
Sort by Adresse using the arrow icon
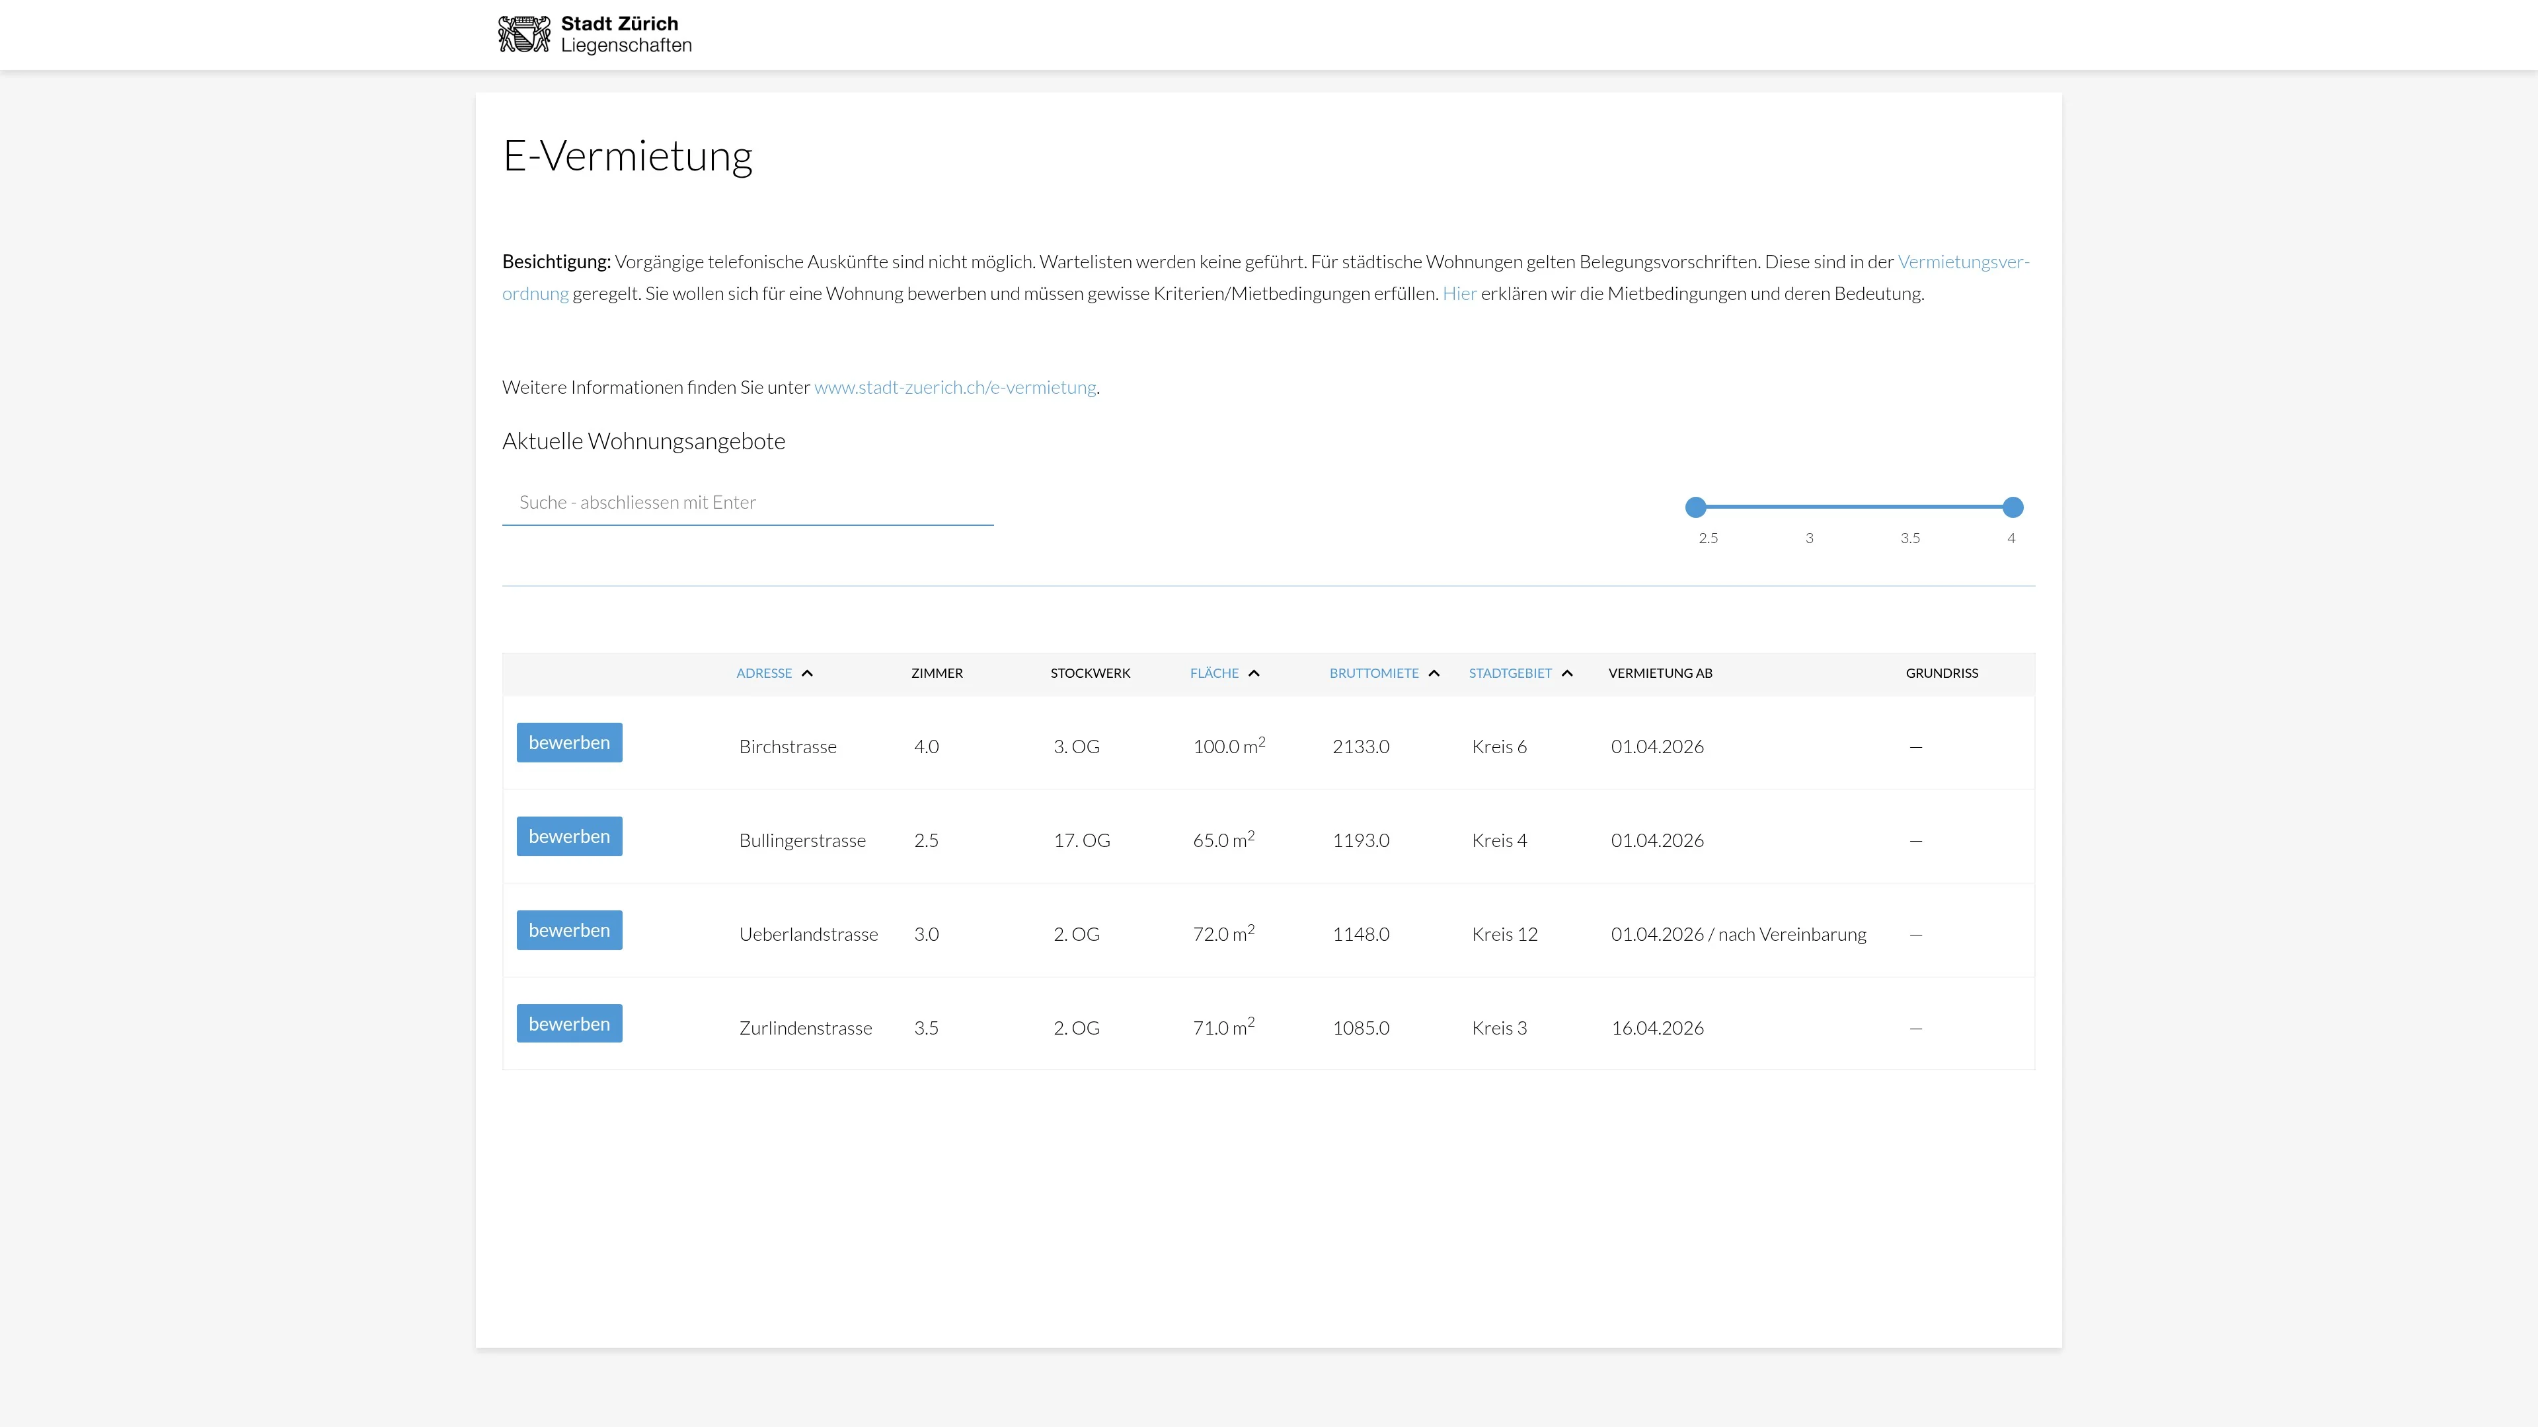[x=807, y=674]
